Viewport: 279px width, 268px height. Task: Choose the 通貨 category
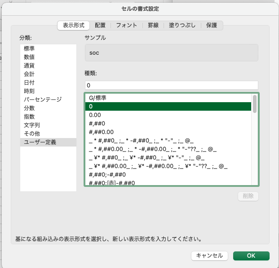click(48, 65)
